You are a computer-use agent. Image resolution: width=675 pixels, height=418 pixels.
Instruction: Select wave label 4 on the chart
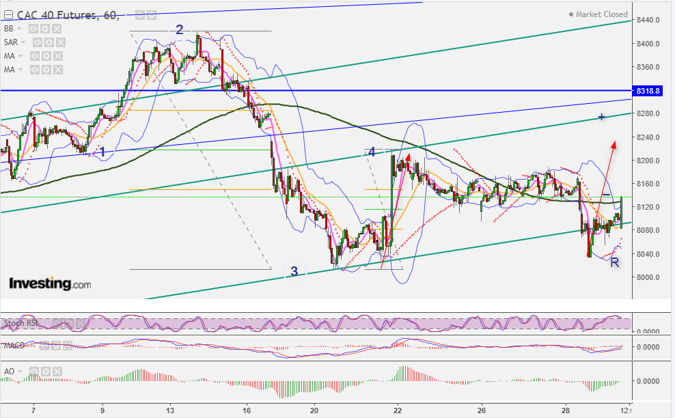click(372, 152)
